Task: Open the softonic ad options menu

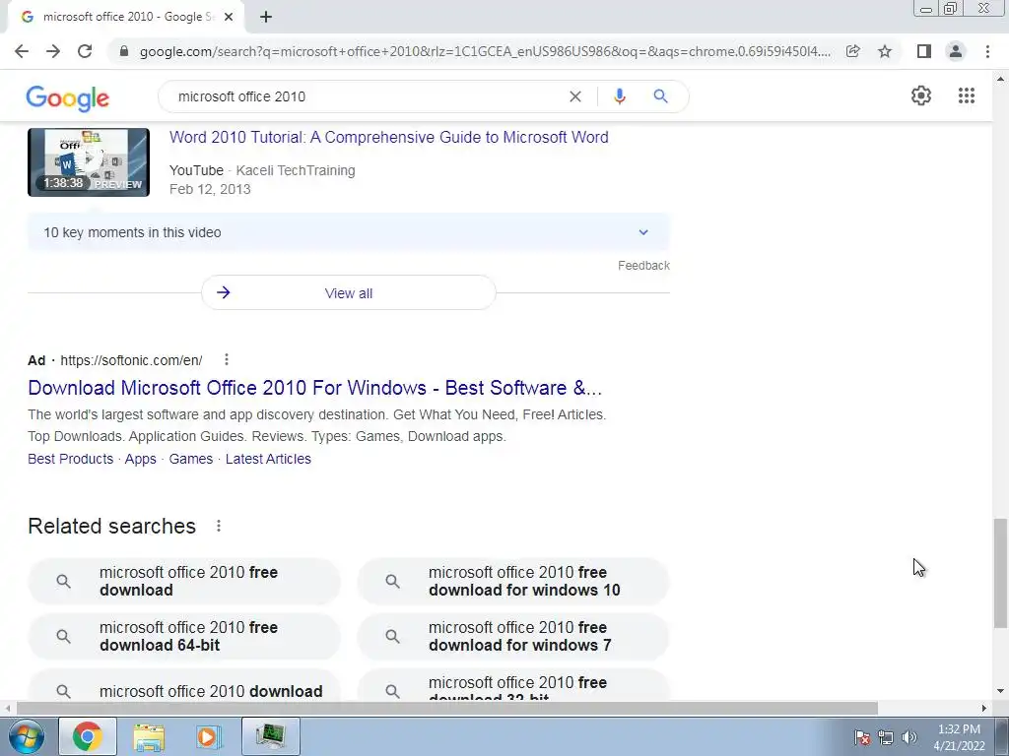Action: 227,360
